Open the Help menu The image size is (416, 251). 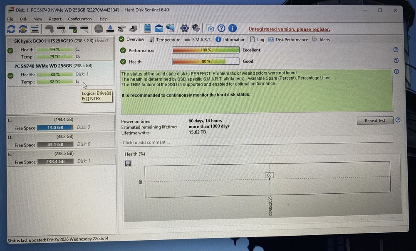click(x=104, y=19)
